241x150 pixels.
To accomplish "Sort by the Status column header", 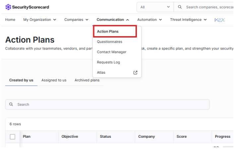I will (105, 137).
